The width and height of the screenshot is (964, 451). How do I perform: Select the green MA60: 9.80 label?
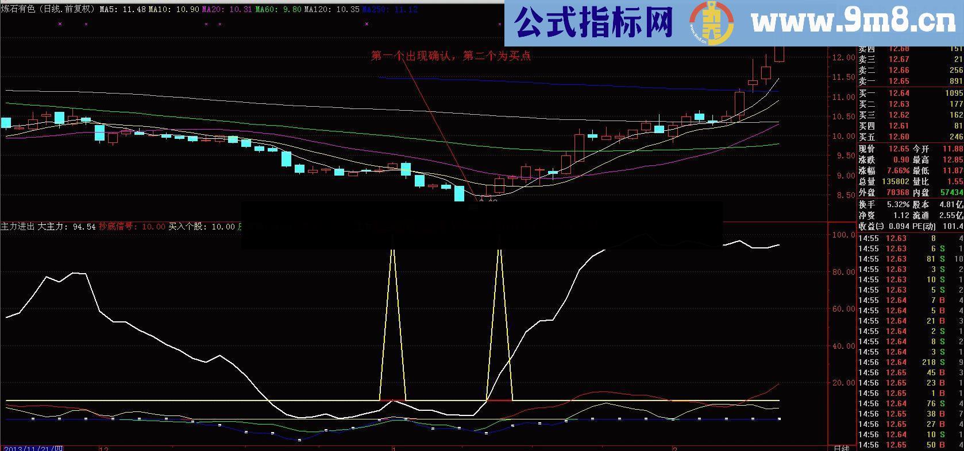tap(278, 10)
